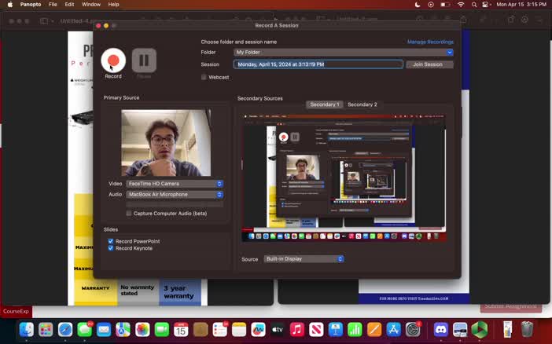
Task: Expand the My Folder dropdown
Action: pos(344,53)
